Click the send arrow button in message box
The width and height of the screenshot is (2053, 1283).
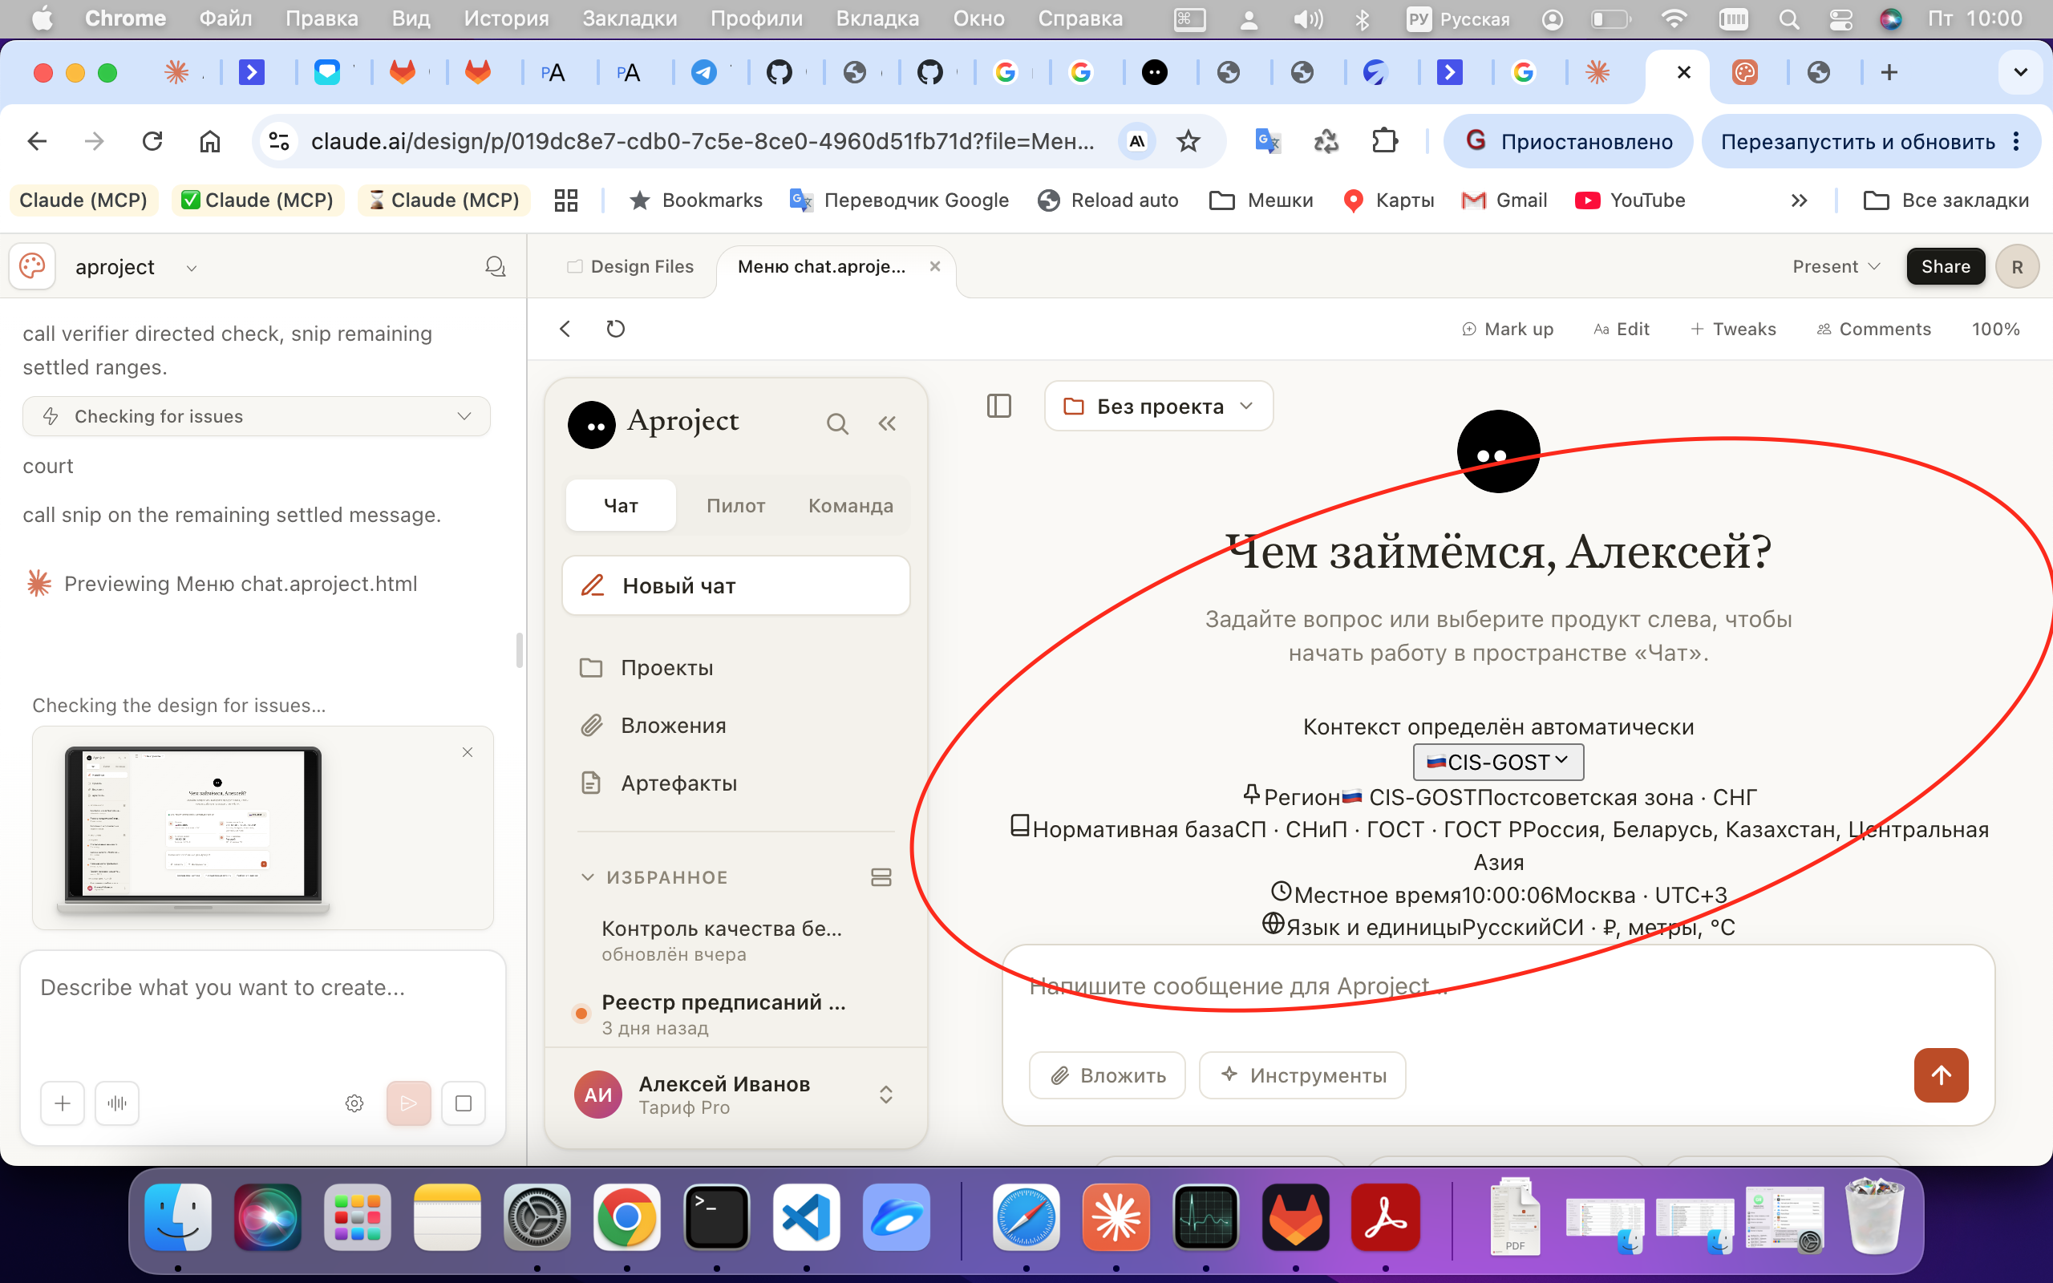coord(1941,1075)
